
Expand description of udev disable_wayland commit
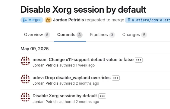[x=116, y=78]
